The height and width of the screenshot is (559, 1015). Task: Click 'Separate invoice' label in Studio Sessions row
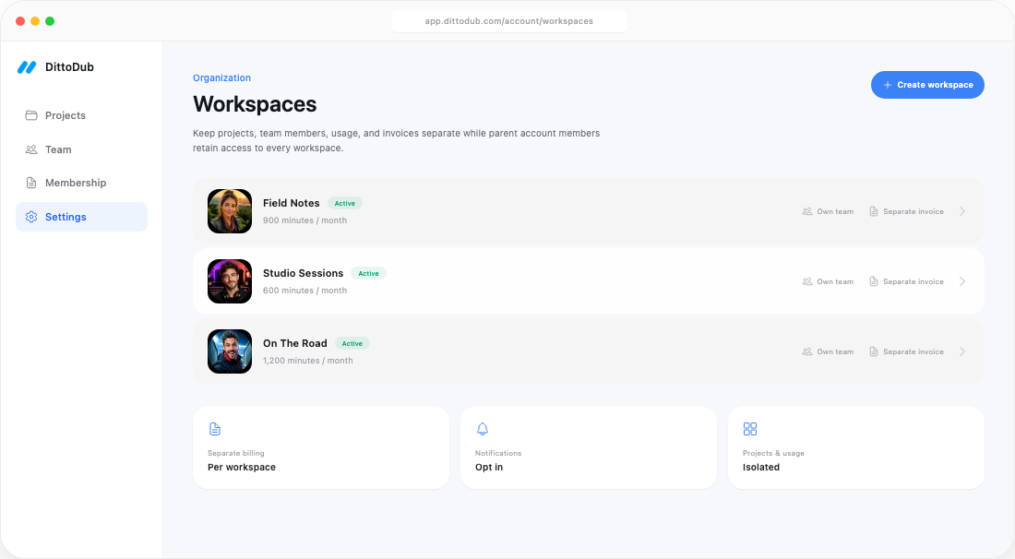(x=913, y=281)
